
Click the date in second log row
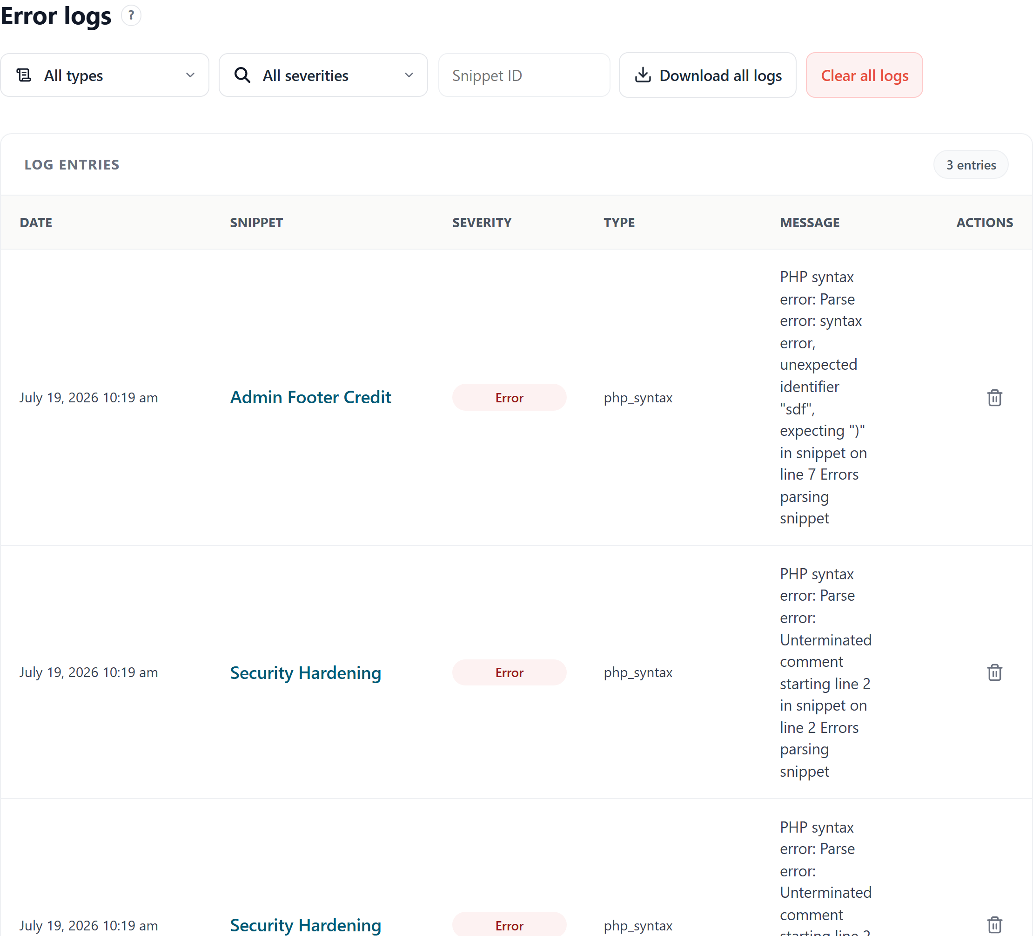[x=89, y=672]
